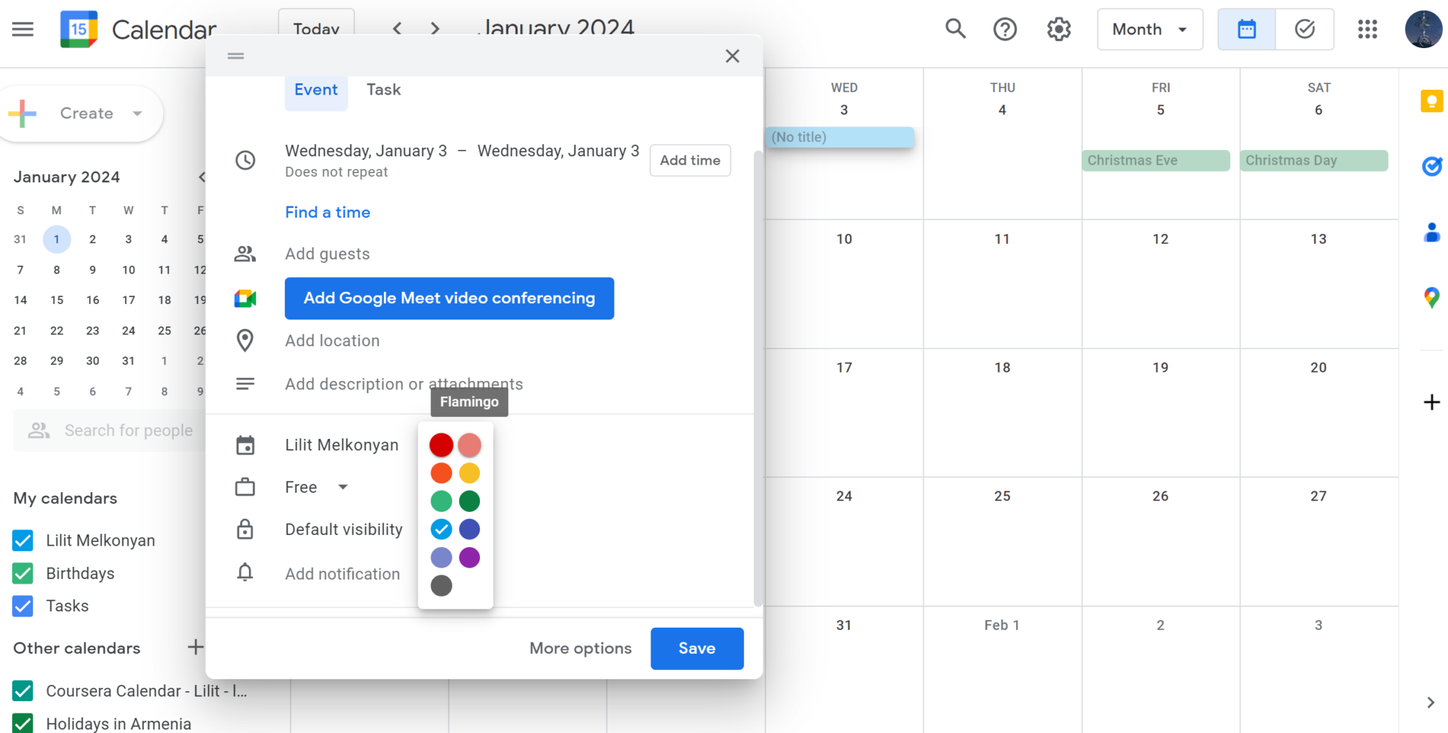Add Google Meet video conferencing

[449, 298]
